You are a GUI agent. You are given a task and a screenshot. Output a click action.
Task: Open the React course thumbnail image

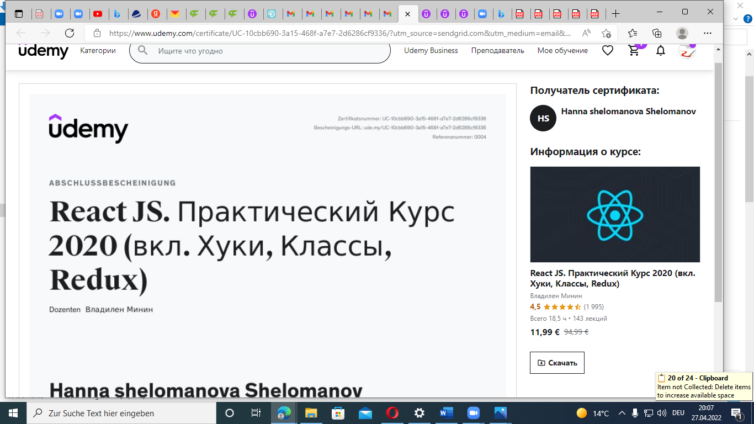(x=615, y=214)
